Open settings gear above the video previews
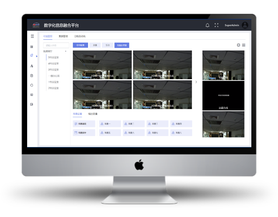 [x=238, y=45]
